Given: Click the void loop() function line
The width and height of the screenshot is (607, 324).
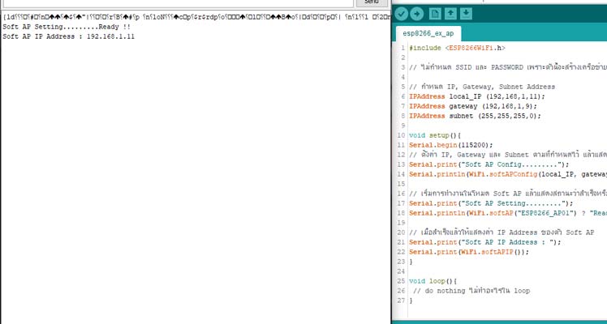Looking at the screenshot, I should point(433,280).
